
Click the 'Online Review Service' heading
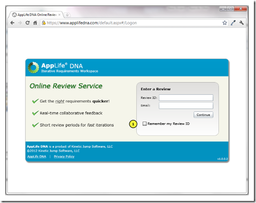click(66, 86)
